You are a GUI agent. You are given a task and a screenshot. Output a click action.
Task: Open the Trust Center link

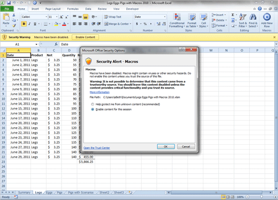pos(97,148)
